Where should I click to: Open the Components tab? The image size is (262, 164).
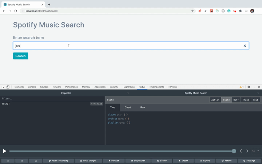tap(157, 87)
